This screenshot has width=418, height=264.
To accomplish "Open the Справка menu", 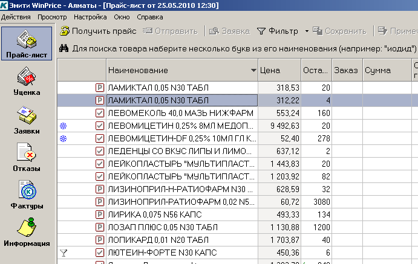I will point(149,17).
